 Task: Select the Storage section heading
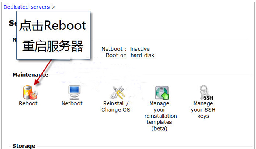(24, 146)
